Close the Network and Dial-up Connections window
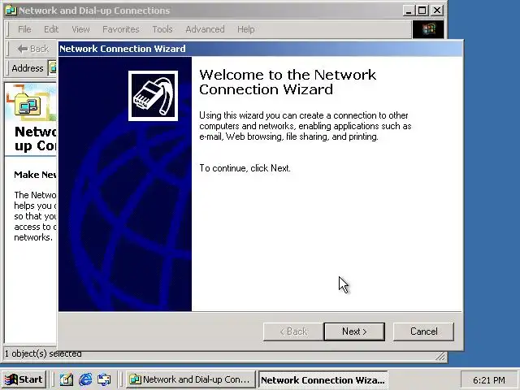 click(437, 11)
